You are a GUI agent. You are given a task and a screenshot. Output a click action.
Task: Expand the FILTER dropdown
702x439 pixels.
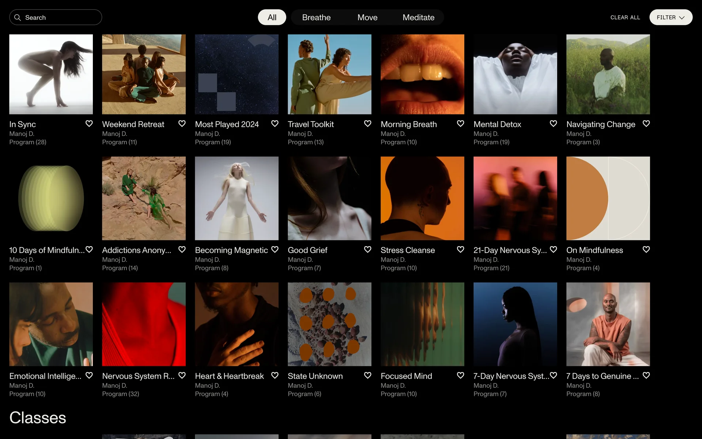tap(671, 18)
